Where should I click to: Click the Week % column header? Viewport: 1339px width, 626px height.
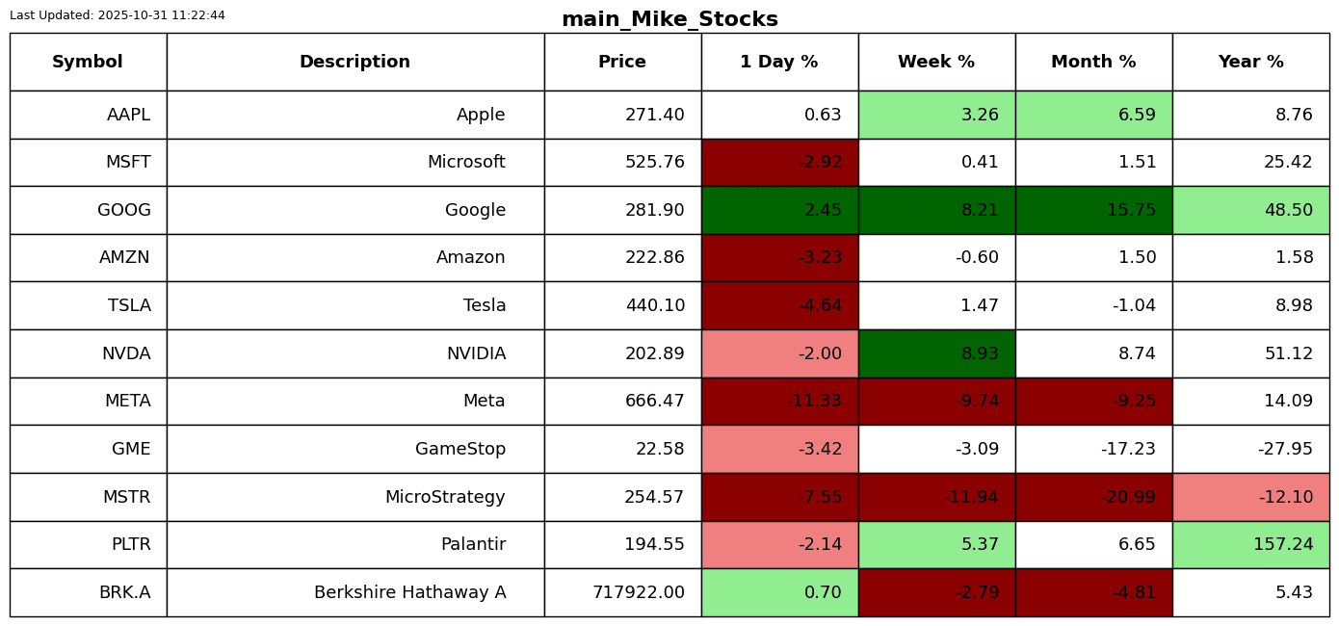pos(936,63)
